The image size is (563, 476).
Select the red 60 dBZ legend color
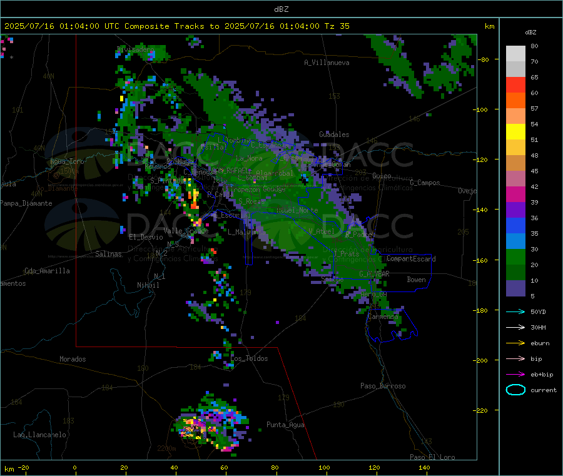pyautogui.click(x=515, y=84)
